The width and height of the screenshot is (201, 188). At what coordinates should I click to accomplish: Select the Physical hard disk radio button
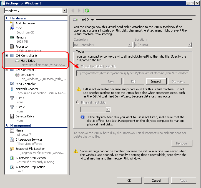pyautogui.click(x=78, y=102)
